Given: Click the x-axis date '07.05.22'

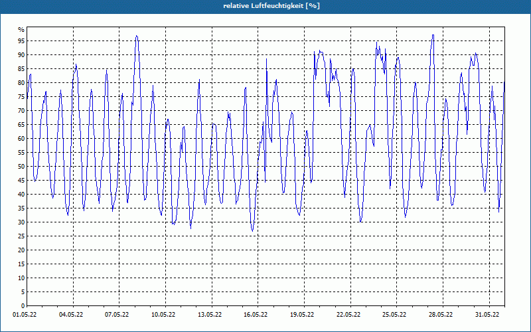Looking at the screenshot, I should pos(117,315).
